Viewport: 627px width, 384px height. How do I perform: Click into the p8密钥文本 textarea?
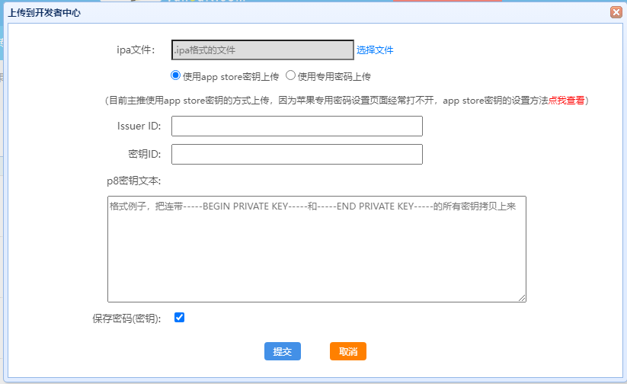pos(317,249)
